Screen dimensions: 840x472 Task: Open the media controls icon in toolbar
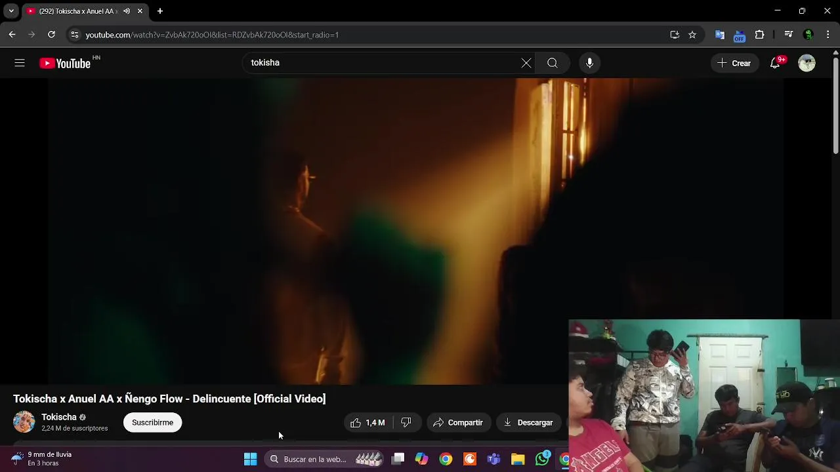point(789,35)
